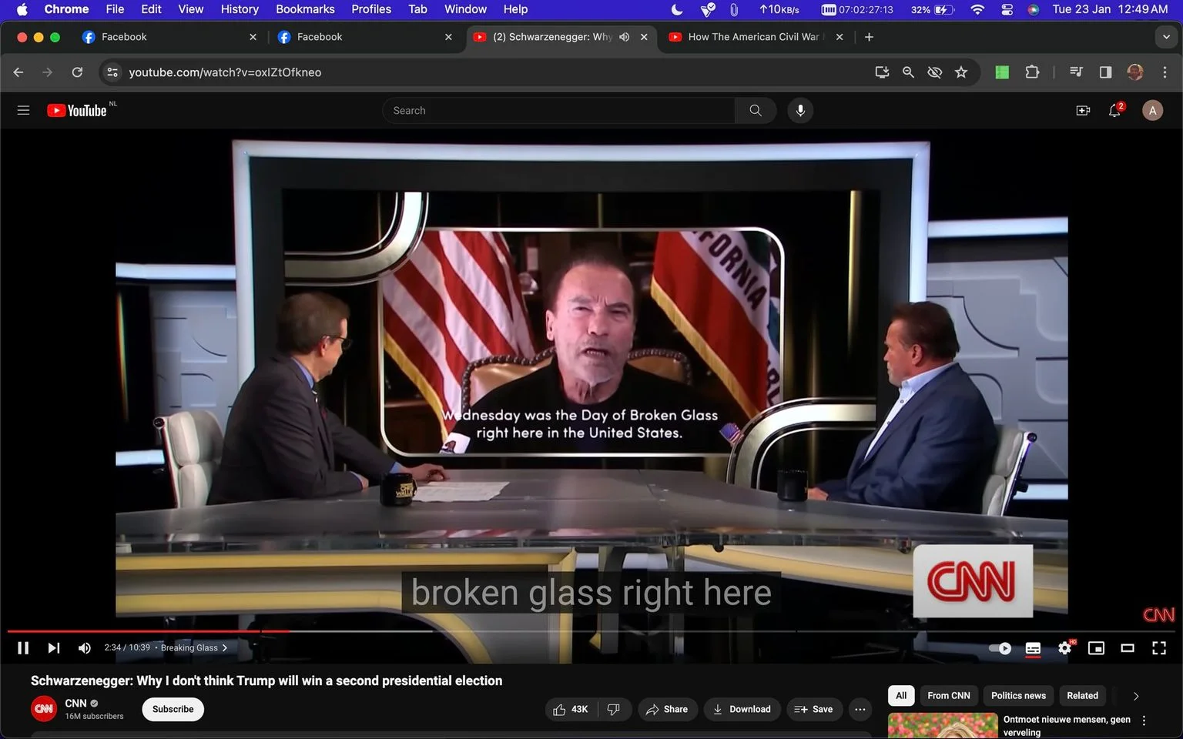Toggle autoplay switch
This screenshot has width=1183, height=739.
1000,648
